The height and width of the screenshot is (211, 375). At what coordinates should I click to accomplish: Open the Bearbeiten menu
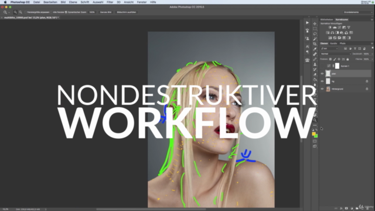click(x=50, y=2)
